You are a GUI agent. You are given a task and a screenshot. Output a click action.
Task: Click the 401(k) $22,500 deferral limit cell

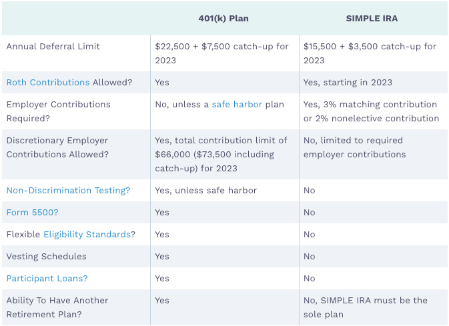[221, 53]
